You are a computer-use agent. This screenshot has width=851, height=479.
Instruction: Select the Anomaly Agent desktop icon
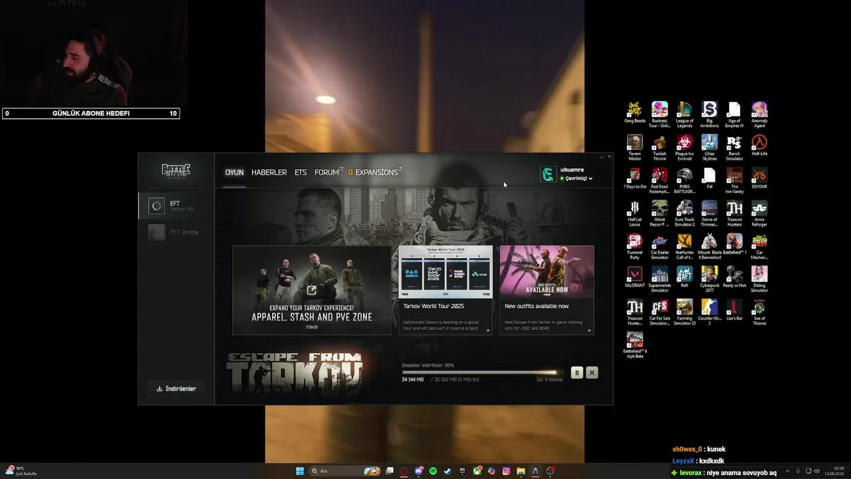coord(759,114)
